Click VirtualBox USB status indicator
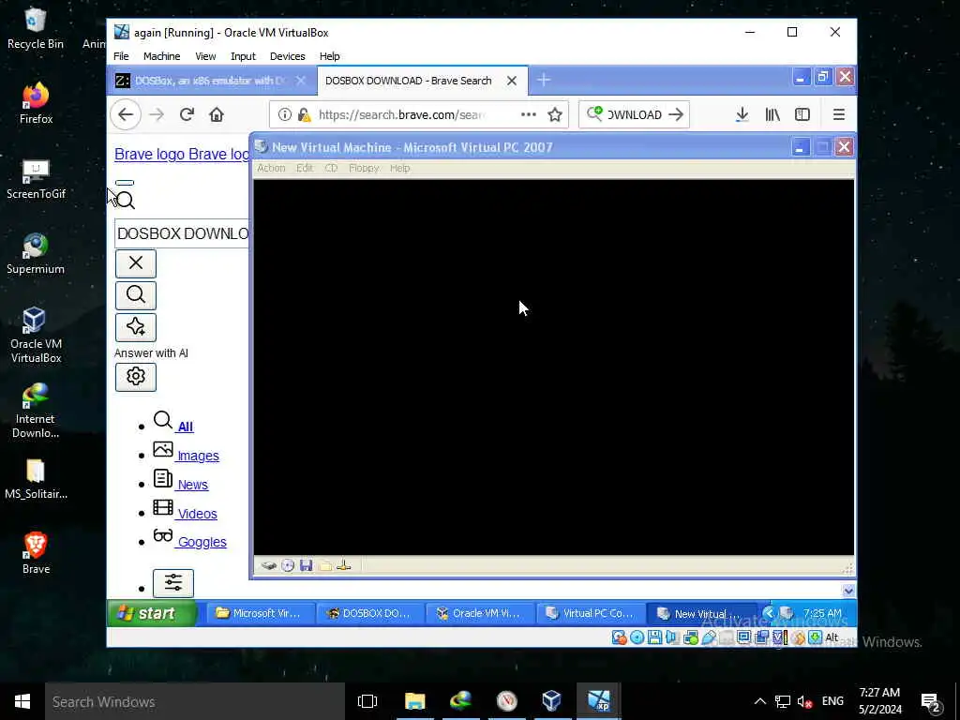960x720 pixels. (x=709, y=637)
